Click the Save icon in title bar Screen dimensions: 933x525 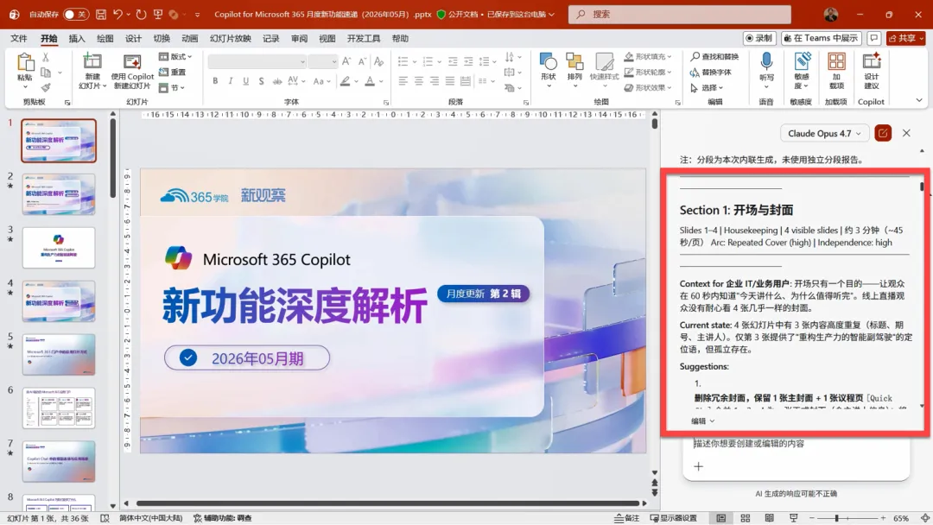tap(101, 15)
